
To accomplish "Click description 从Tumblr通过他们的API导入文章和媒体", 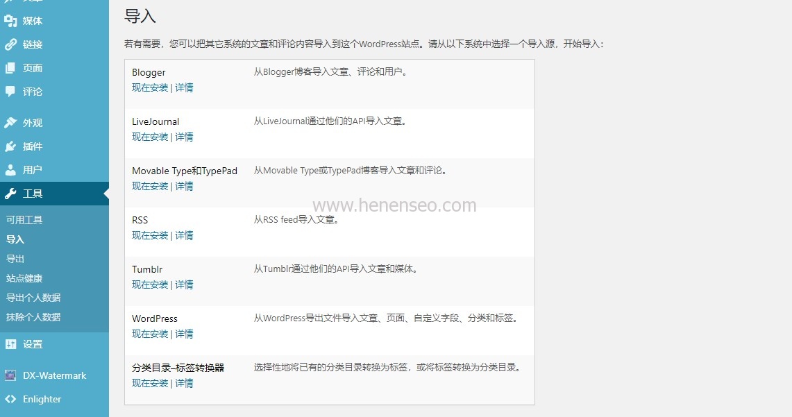I will (x=337, y=269).
